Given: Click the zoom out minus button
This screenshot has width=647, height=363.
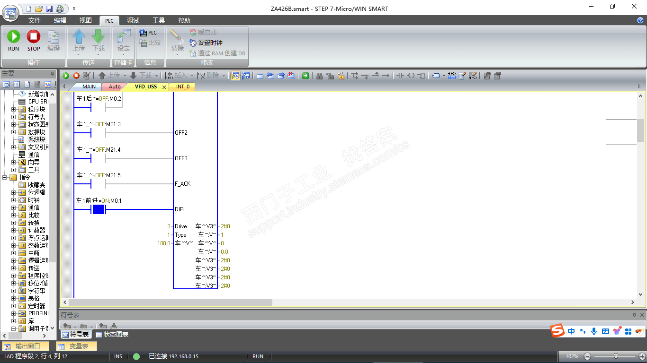Looking at the screenshot, I should (588, 356).
